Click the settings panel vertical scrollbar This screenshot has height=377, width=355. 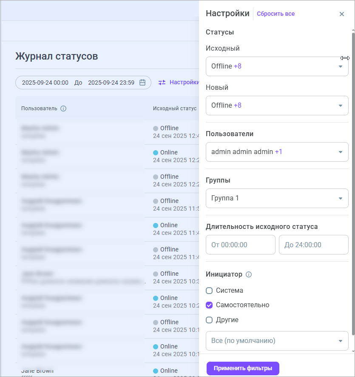(x=353, y=170)
